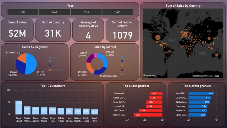Pick the 2015 year filter
The height and width of the screenshot is (128, 227).
click(117, 12)
